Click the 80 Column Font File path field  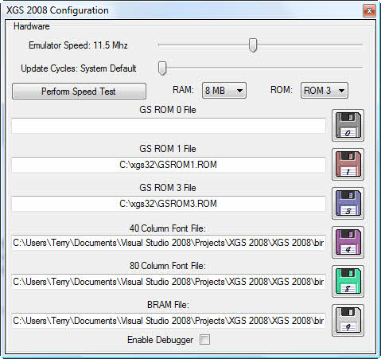coord(169,282)
